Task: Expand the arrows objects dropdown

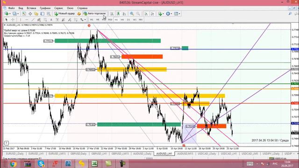Action: click(x=85, y=20)
